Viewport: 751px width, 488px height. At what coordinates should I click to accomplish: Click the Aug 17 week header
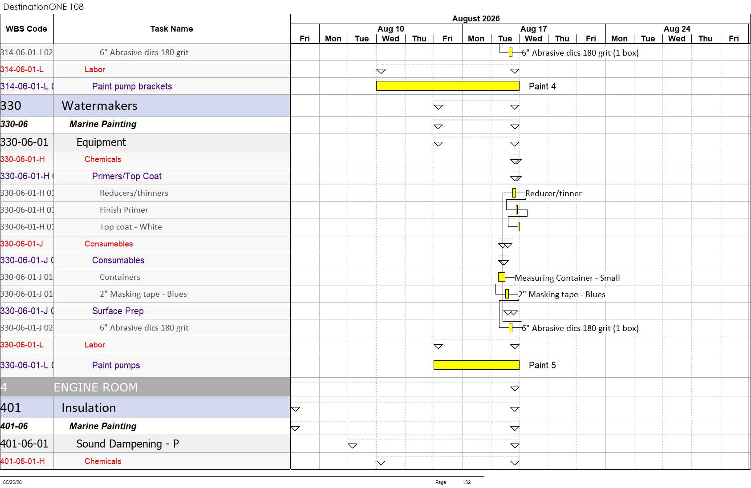coord(534,29)
